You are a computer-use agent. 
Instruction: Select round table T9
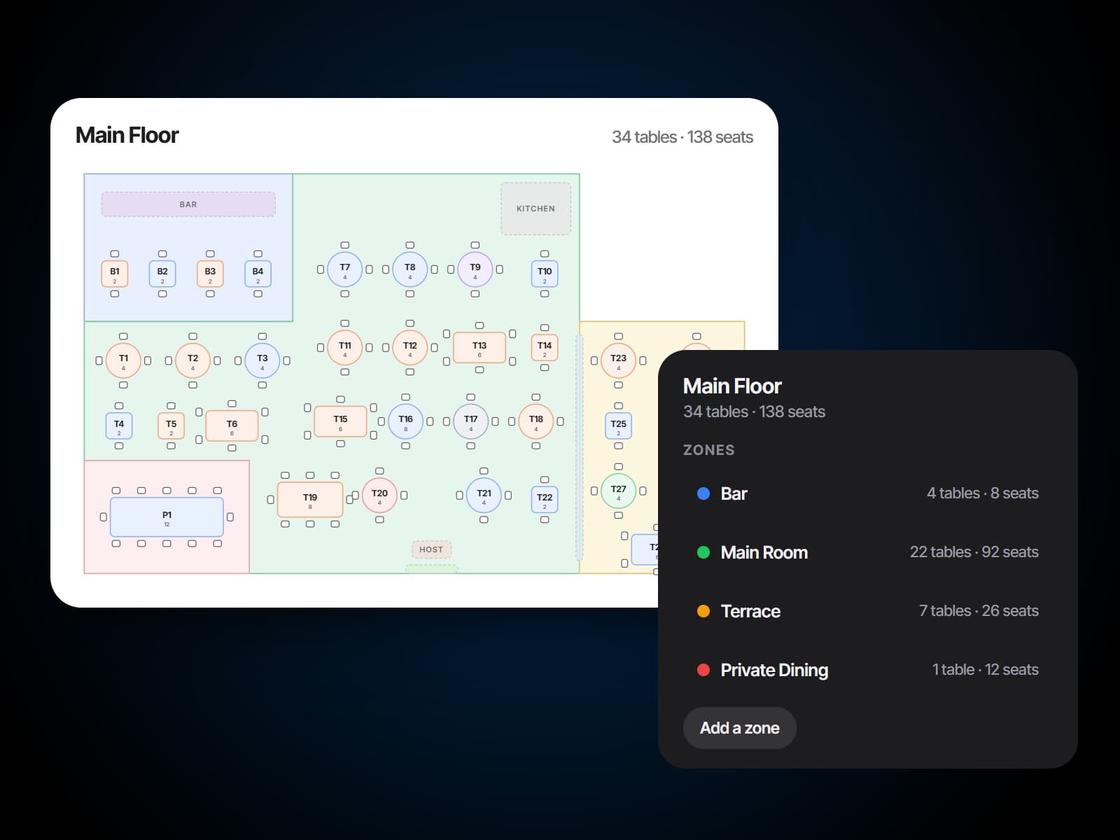[x=475, y=269]
